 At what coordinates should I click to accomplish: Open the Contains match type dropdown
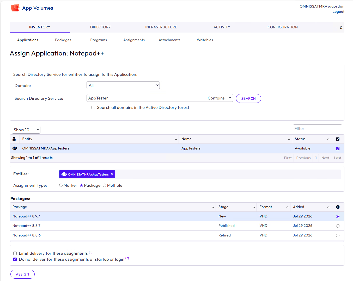click(x=220, y=98)
